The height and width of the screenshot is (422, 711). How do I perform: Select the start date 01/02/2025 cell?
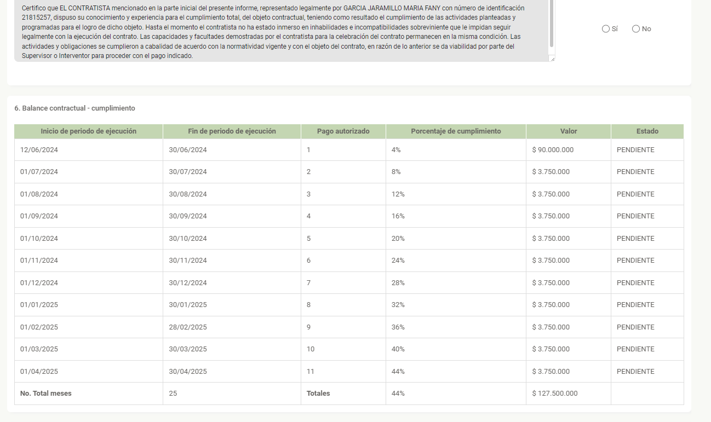pos(89,327)
